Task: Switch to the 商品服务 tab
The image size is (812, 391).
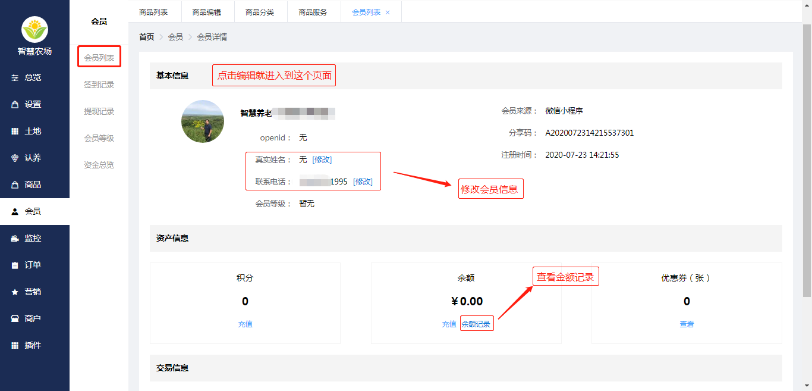Action: 313,12
